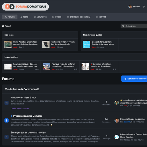
Task: Open the 'Annonces et Mises à Jour' forum
Action: pyautogui.click(x=23, y=98)
